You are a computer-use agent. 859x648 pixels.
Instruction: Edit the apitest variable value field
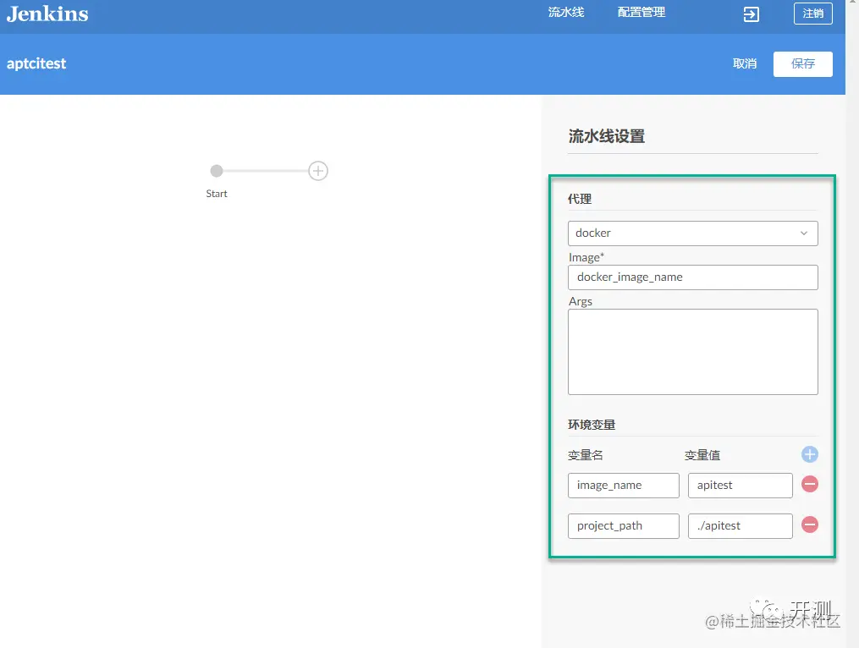[740, 486]
